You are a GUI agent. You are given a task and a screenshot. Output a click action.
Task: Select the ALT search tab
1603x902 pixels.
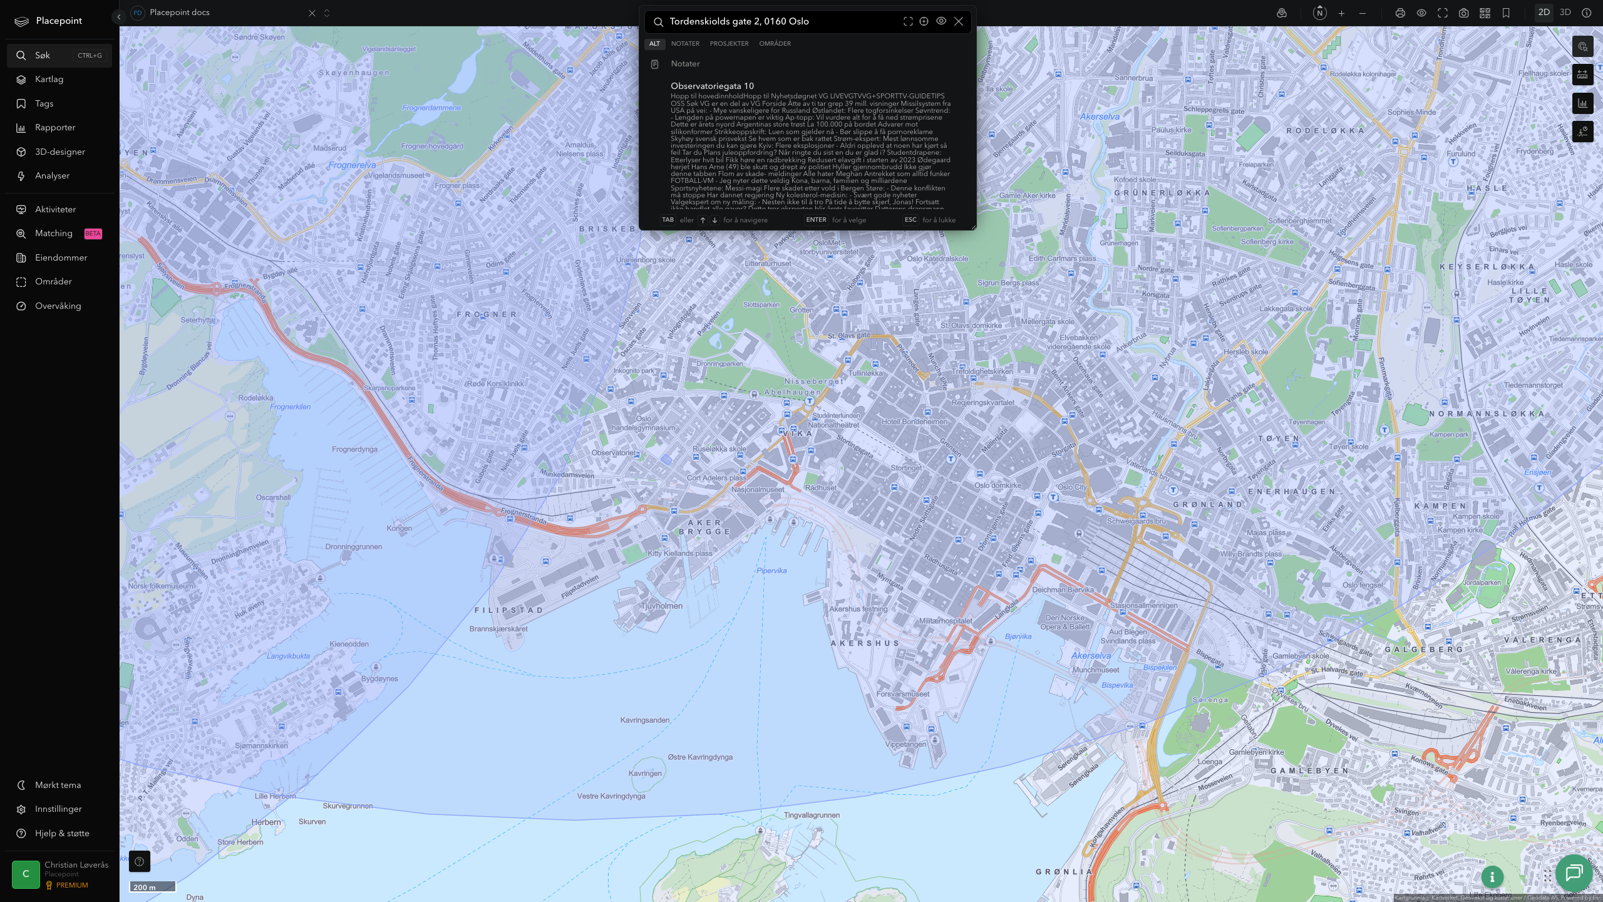(x=654, y=44)
